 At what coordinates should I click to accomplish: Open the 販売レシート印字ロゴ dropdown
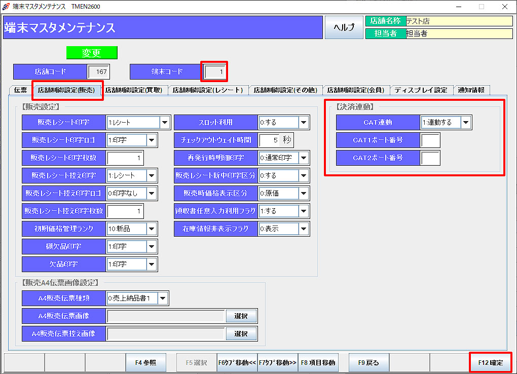click(152, 140)
